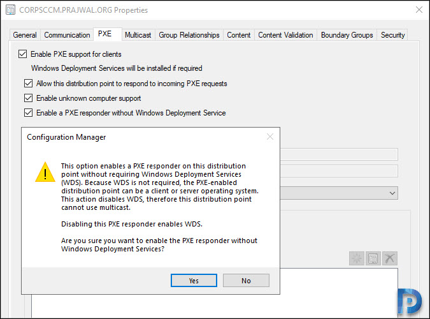
Task: Close the CORPSCCM.PRAJWAL.ORG Properties window
Action: pos(419,10)
